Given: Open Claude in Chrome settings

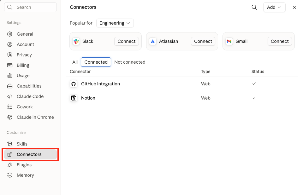Looking at the screenshot, I should [x=30, y=117].
